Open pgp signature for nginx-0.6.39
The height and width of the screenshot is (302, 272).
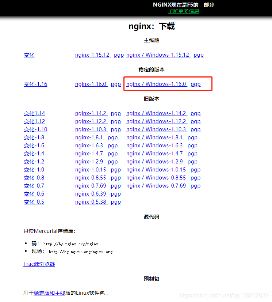tap(116, 194)
